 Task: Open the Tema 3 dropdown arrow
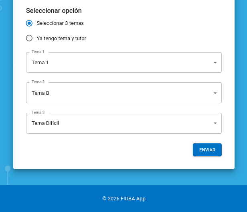pyautogui.click(x=215, y=123)
